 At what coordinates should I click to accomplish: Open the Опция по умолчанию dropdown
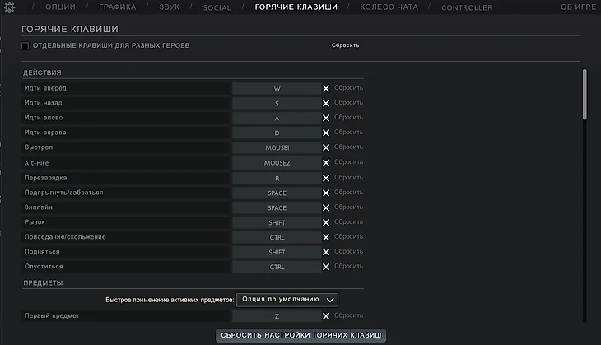tap(287, 299)
